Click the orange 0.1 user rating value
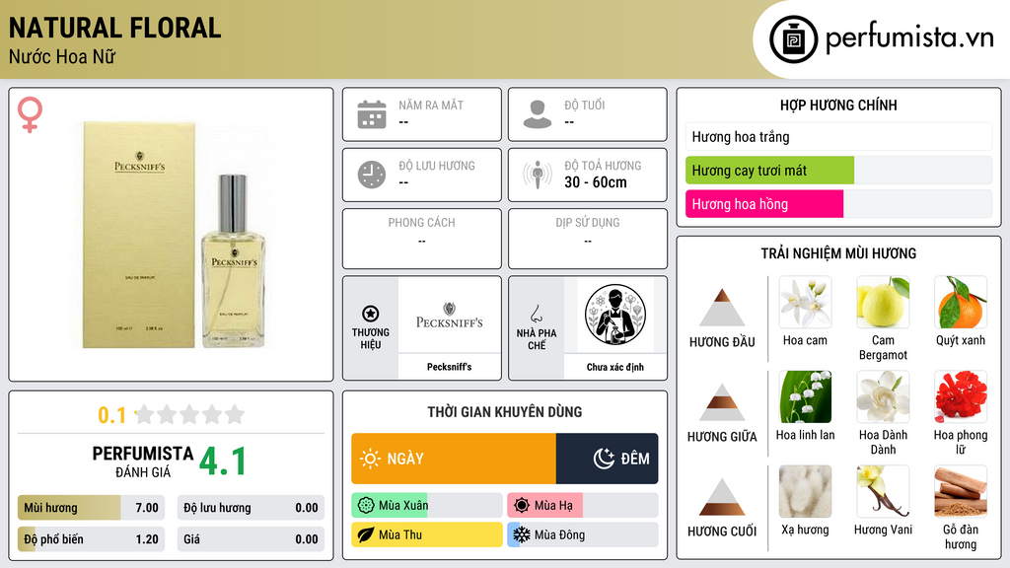The image size is (1010, 568). [x=112, y=415]
